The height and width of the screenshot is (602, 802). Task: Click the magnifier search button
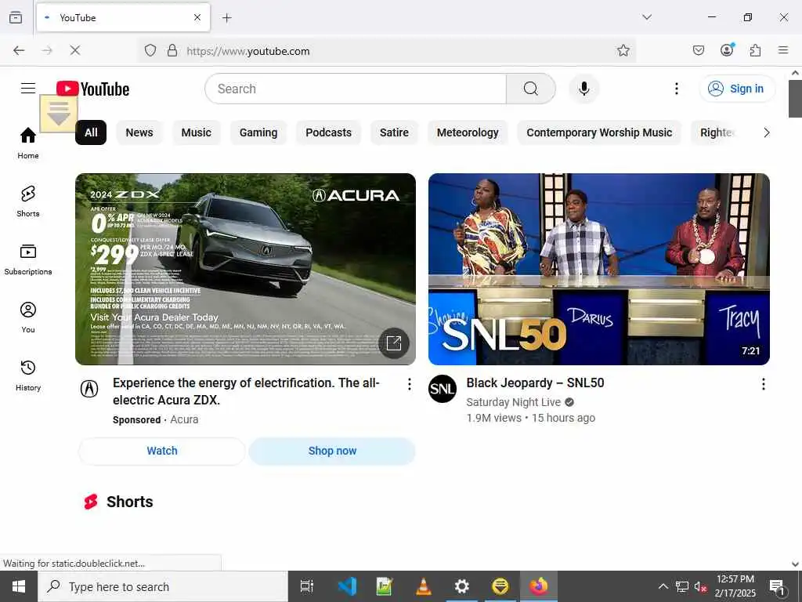(530, 89)
